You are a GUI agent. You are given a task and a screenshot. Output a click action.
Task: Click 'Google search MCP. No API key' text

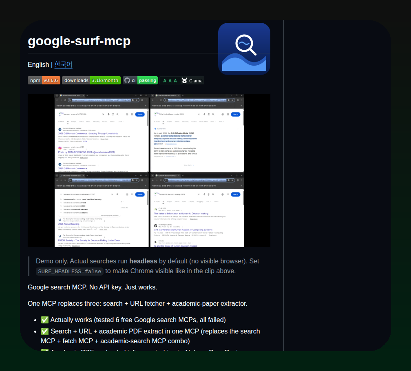click(x=92, y=287)
